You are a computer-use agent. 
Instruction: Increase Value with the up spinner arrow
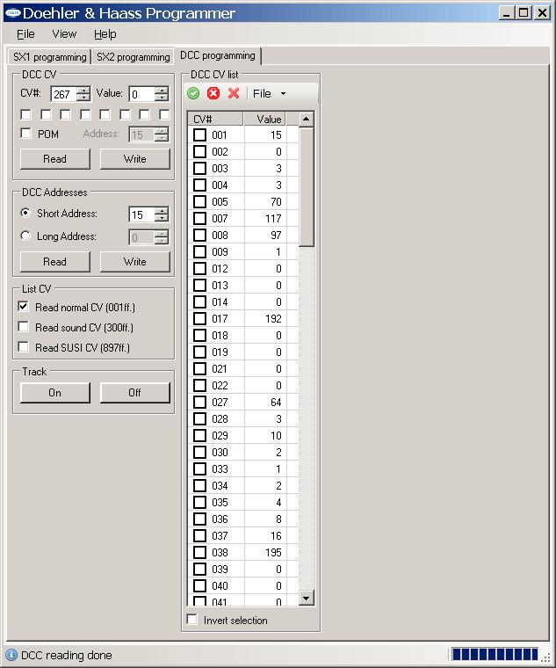tap(162, 91)
